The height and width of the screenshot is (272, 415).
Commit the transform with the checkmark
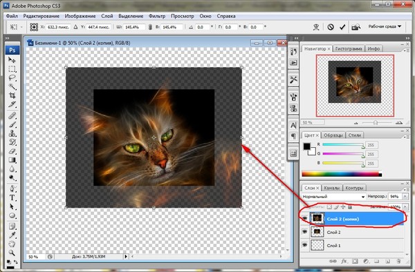[x=342, y=27]
